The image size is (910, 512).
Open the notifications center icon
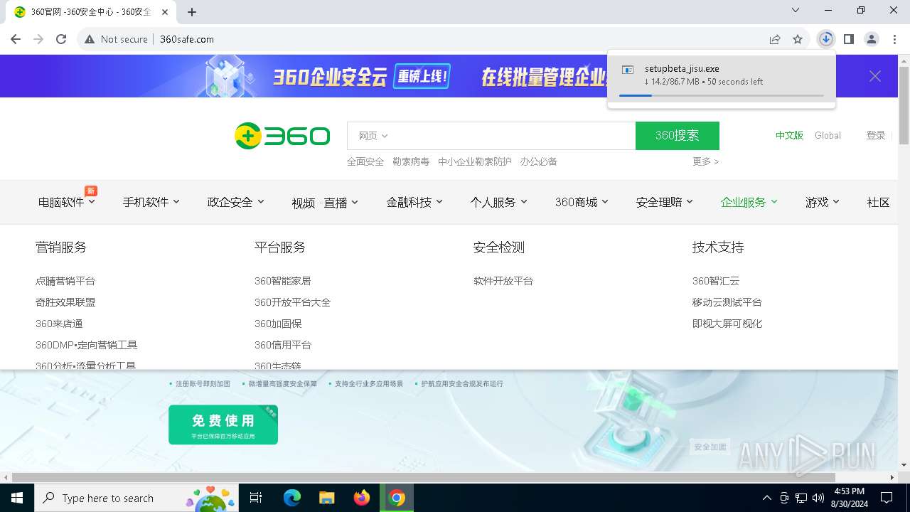point(887,498)
